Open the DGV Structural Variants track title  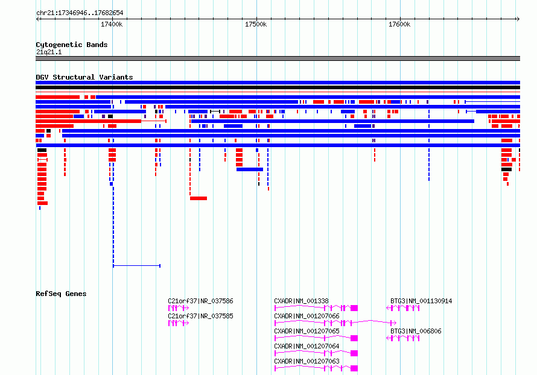[x=84, y=77]
